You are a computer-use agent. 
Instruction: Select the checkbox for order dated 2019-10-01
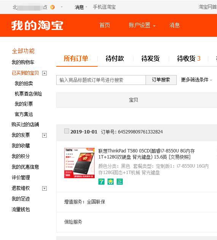pyautogui.click(x=67, y=131)
